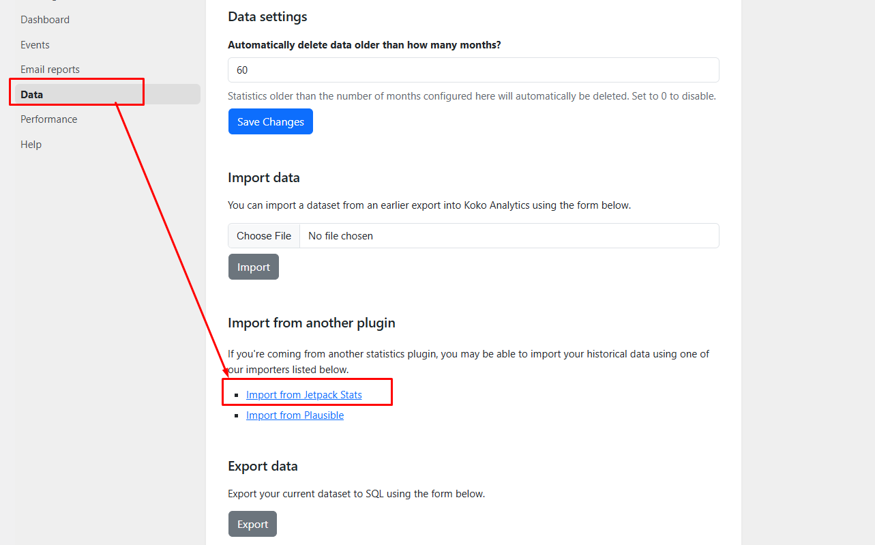
Task: Click the Data settings heading
Action: 267,17
